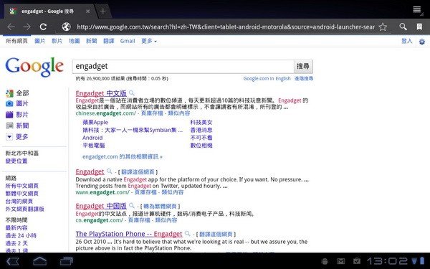
Task: Open a new tab with the plus button
Action: (102, 11)
